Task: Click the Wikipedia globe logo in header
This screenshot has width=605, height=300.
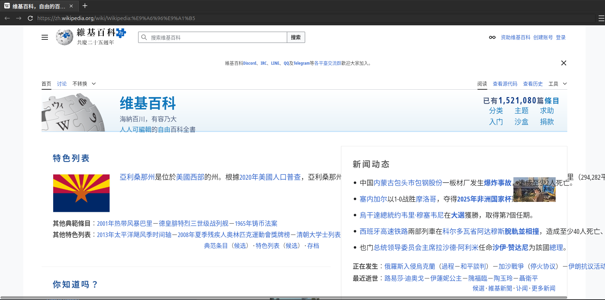Action: (64, 37)
